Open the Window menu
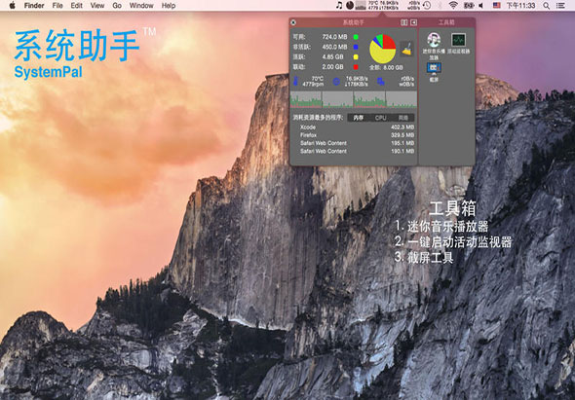Screen dimensions: 575x400 click(141, 6)
